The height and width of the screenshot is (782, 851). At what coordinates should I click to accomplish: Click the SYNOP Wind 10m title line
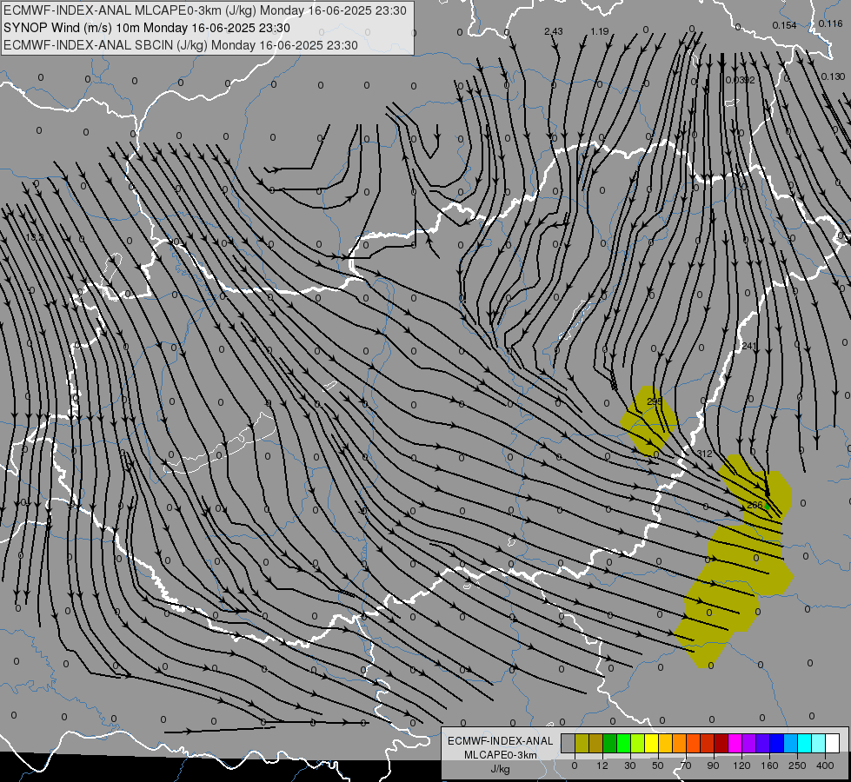(147, 28)
